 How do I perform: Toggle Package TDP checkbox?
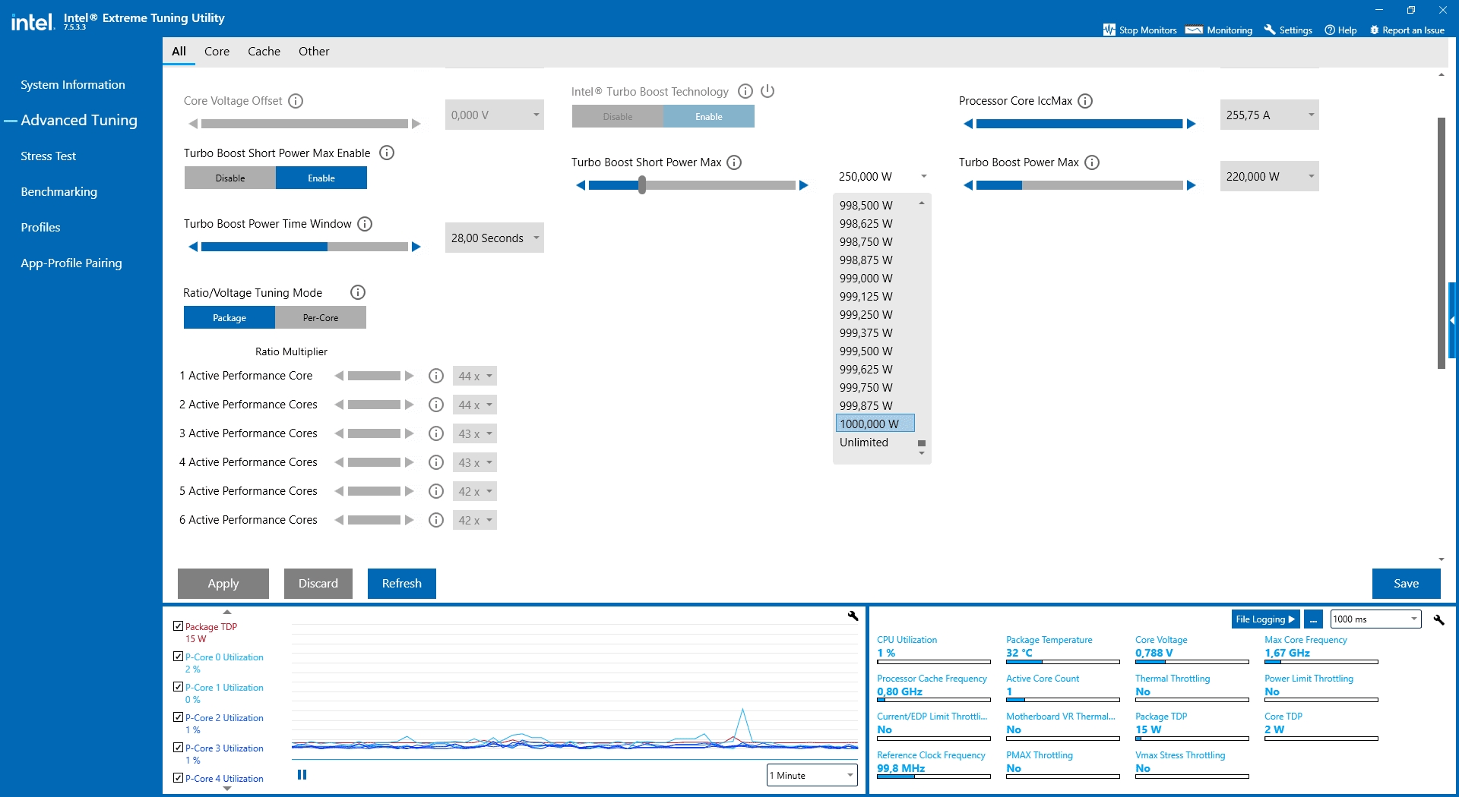click(179, 626)
